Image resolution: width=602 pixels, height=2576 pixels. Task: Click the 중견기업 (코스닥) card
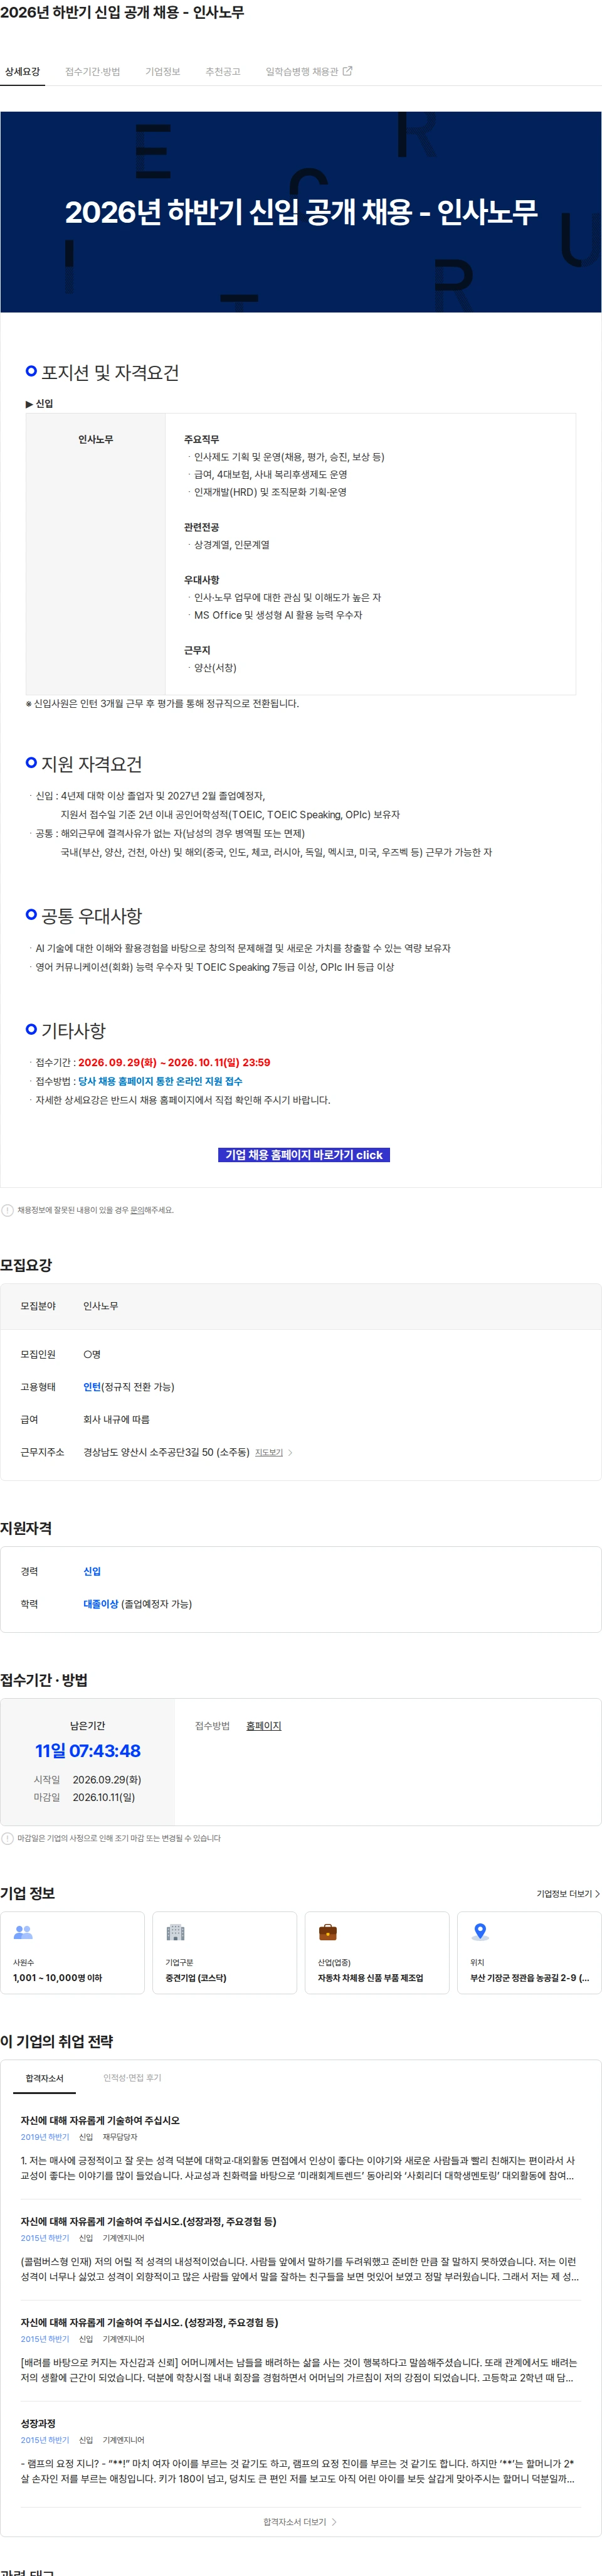click(224, 1954)
